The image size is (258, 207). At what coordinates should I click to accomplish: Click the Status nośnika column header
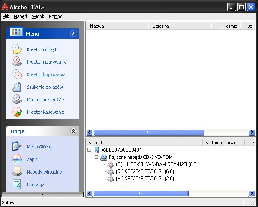point(223,142)
